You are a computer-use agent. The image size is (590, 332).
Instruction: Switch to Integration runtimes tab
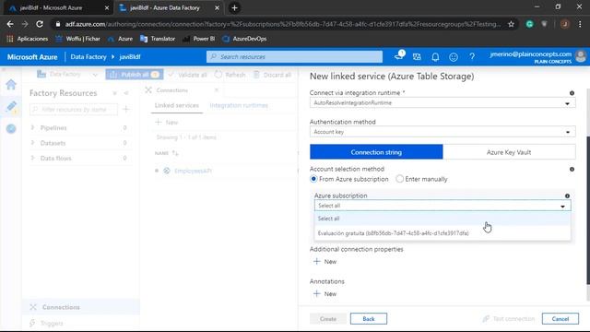239,105
